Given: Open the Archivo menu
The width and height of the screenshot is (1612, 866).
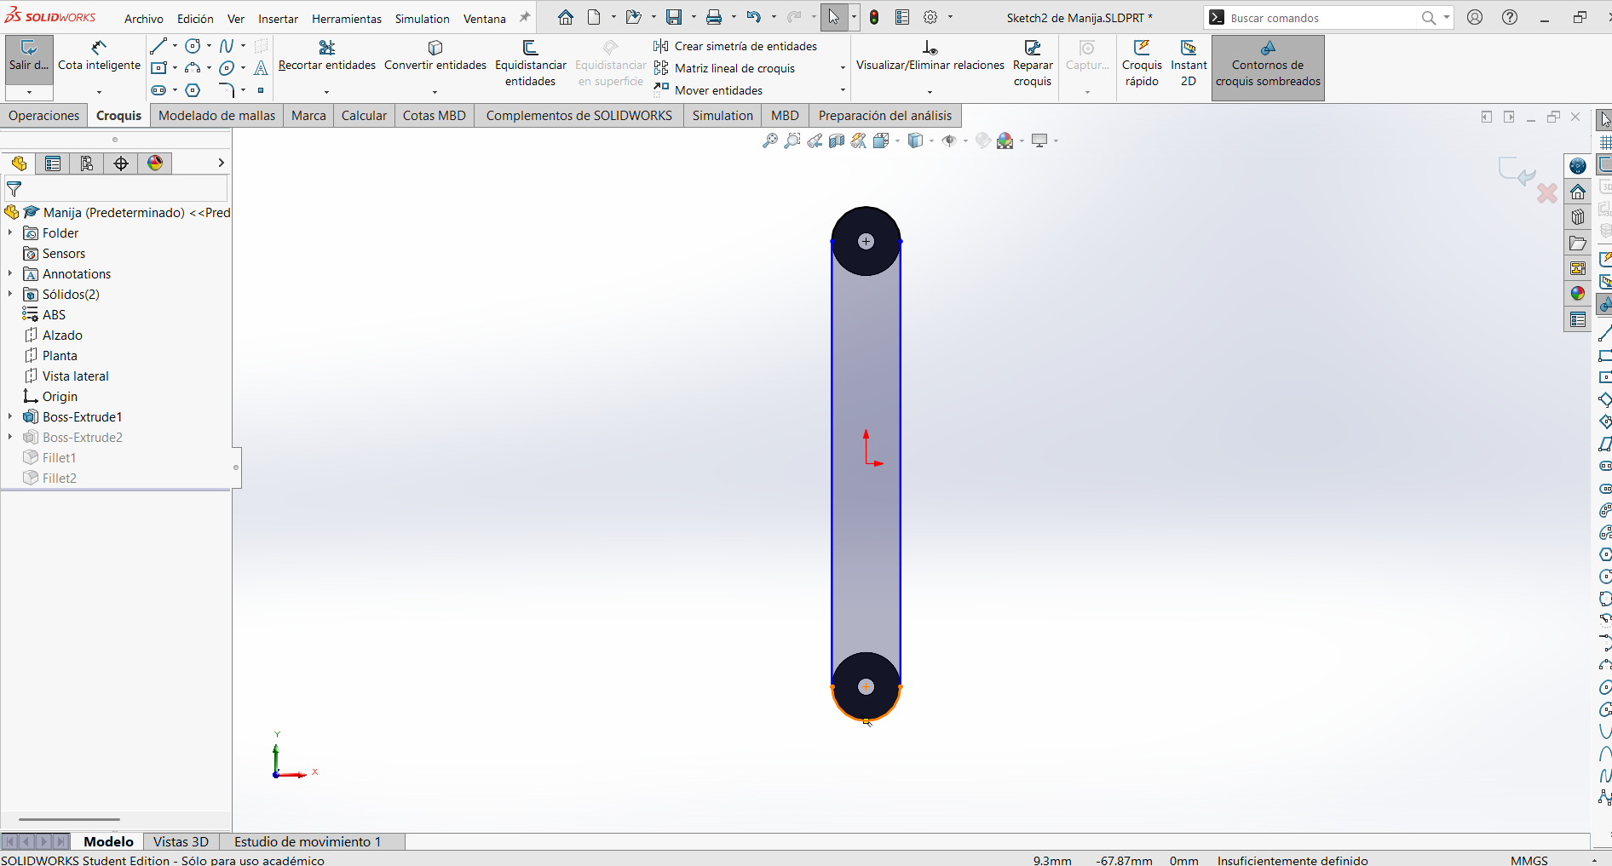Looking at the screenshot, I should pos(144,19).
